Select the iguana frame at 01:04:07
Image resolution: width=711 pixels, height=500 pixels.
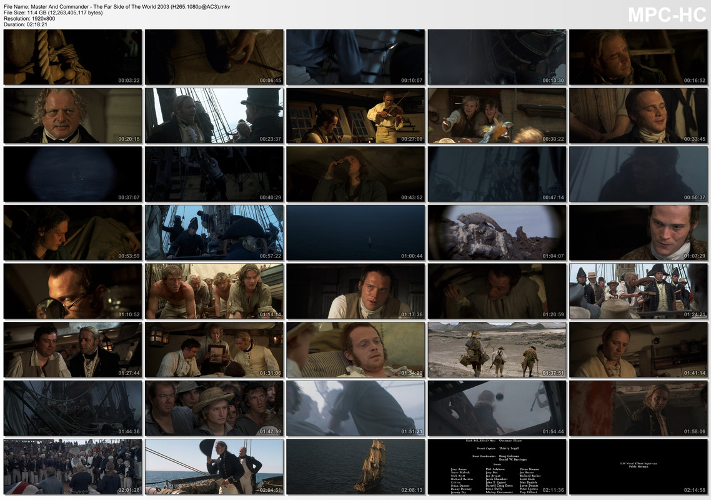(x=497, y=232)
